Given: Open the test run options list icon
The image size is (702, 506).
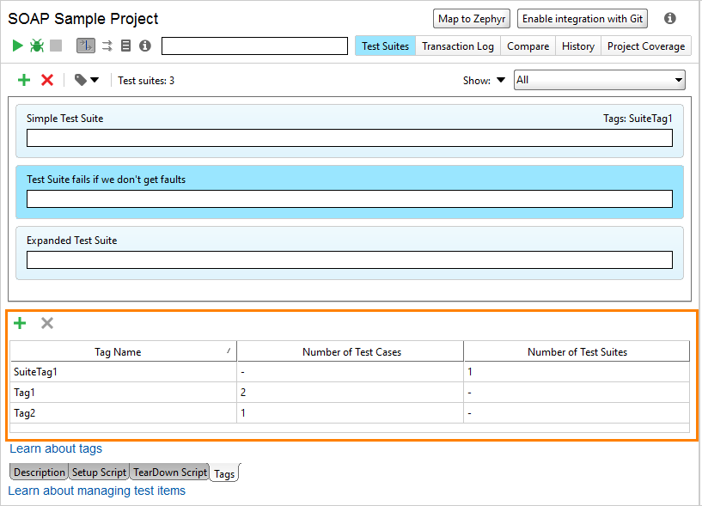Looking at the screenshot, I should (125, 46).
